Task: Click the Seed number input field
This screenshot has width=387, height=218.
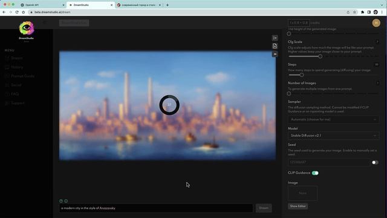Action: [329, 162]
